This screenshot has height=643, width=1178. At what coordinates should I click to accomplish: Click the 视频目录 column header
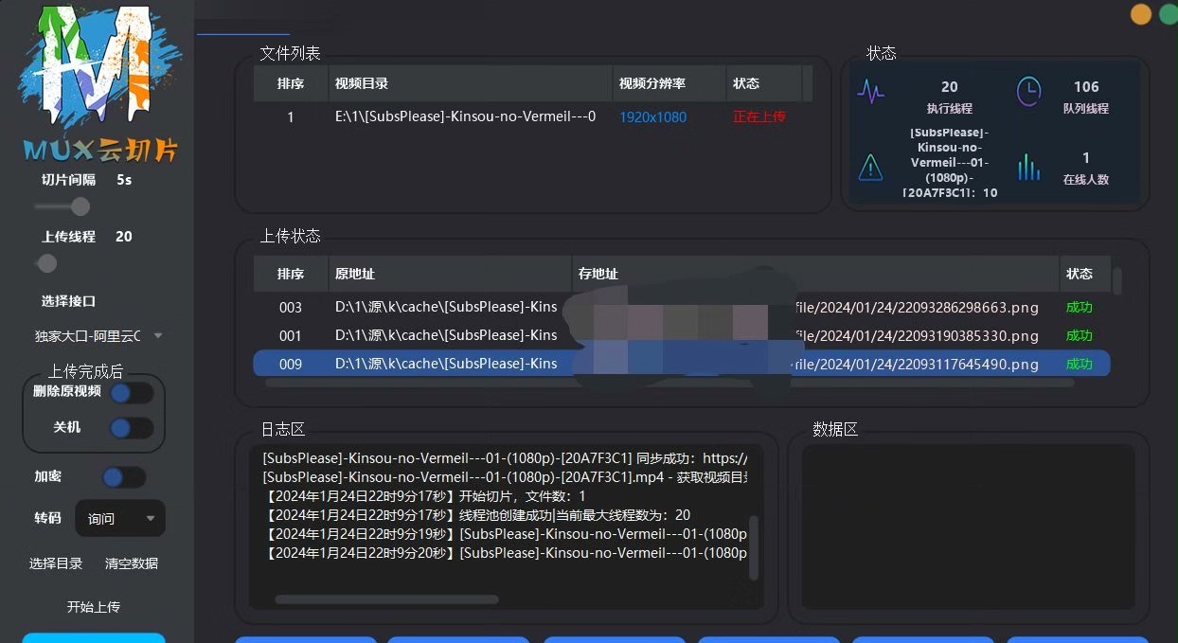tap(471, 83)
